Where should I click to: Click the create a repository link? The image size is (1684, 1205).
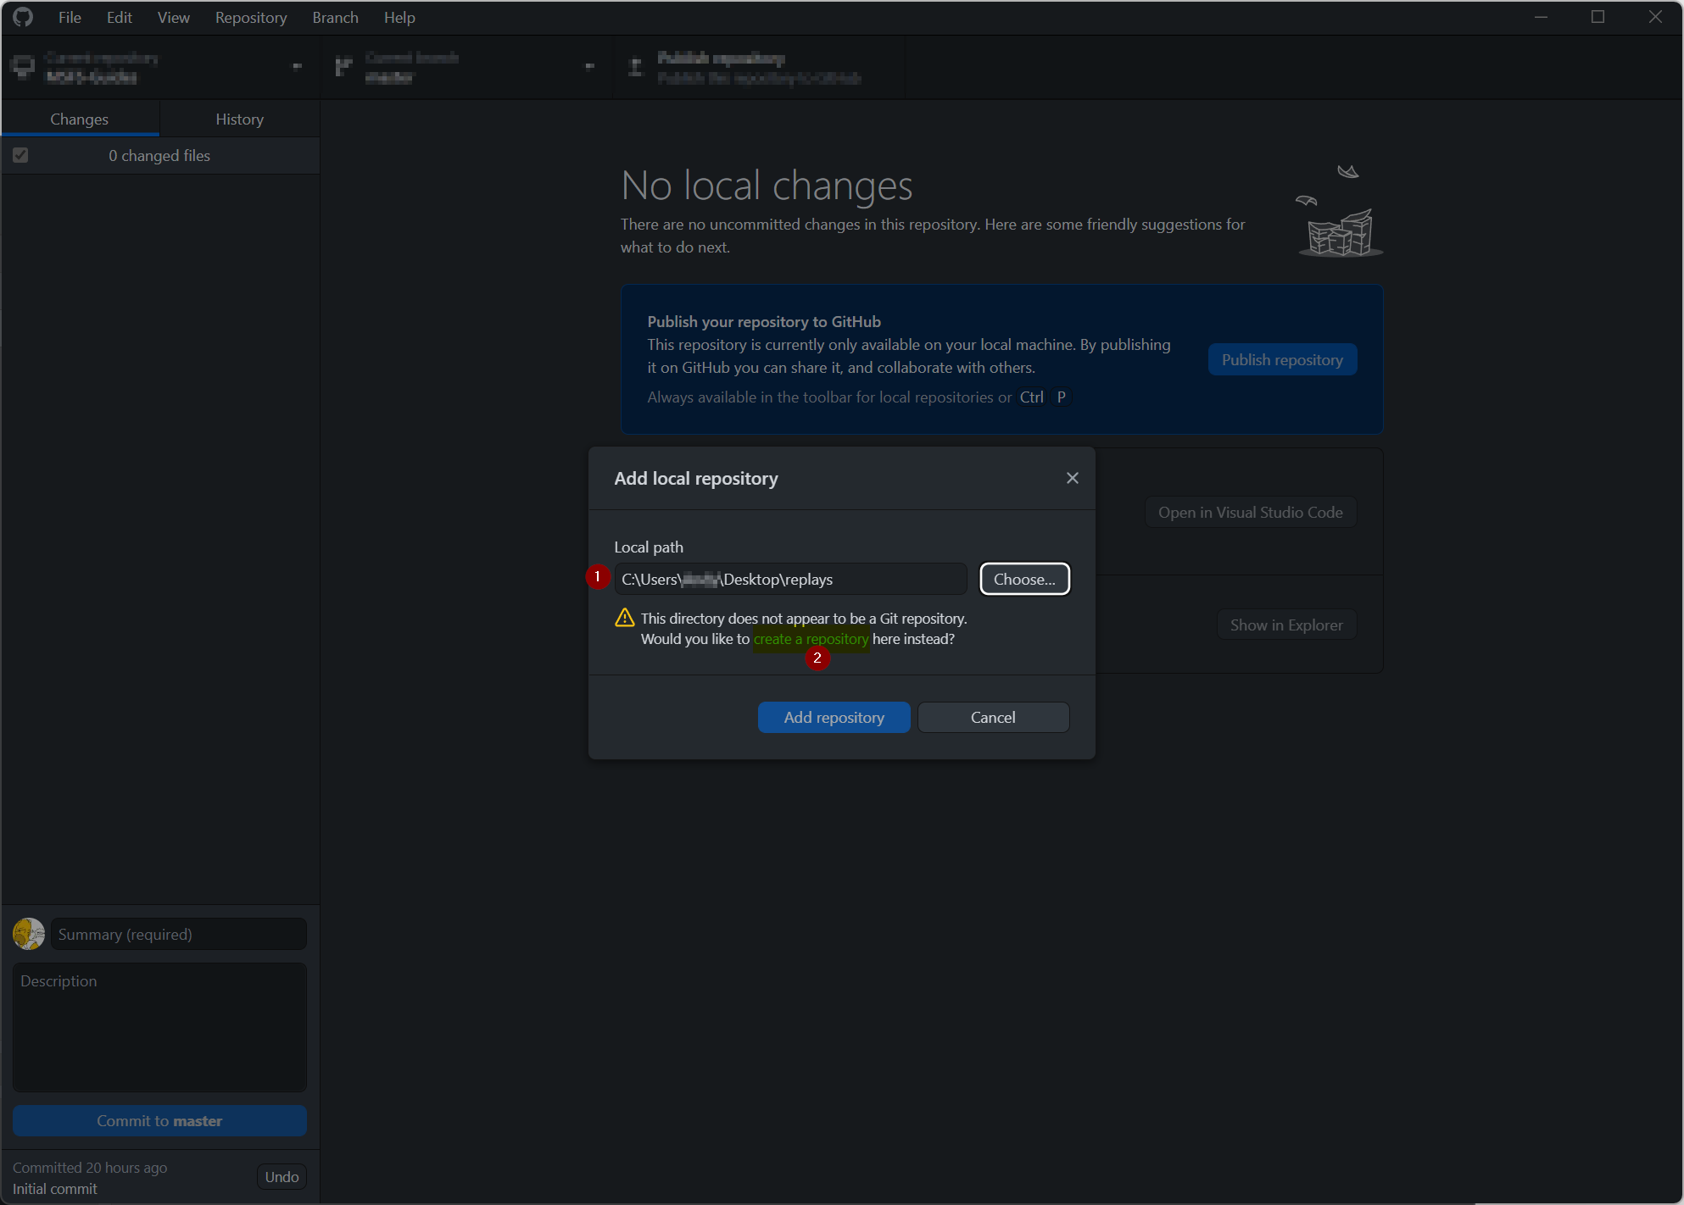pyautogui.click(x=811, y=639)
